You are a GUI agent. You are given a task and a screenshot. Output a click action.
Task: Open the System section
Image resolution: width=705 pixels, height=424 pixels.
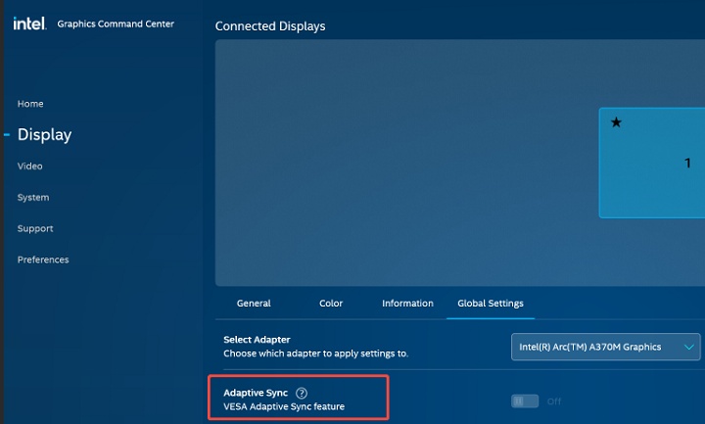pos(33,198)
